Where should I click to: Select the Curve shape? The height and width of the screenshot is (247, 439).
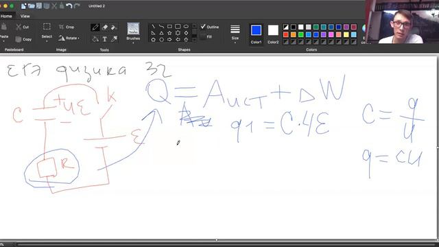161,26
